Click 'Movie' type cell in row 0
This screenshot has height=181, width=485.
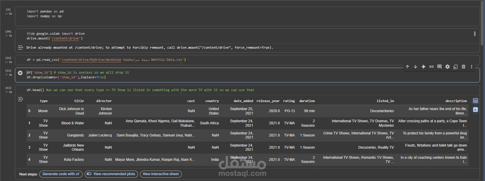point(43,111)
